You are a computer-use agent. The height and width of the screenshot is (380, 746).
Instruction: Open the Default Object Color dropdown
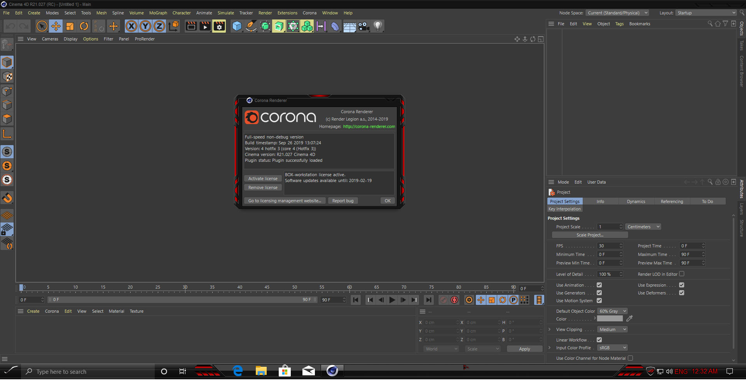click(612, 311)
